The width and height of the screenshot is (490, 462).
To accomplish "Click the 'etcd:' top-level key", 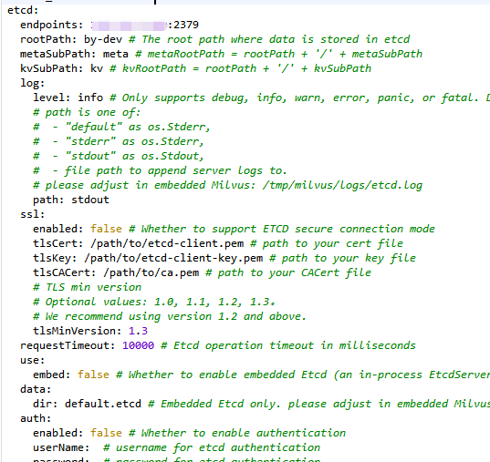I will coord(23,10).
